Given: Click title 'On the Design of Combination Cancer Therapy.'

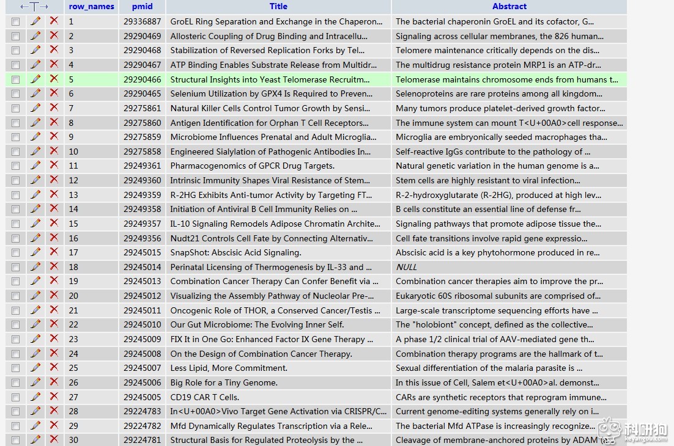Looking at the screenshot, I should 261,354.
